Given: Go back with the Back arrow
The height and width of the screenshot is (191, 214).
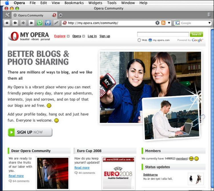Looking at the screenshot, I should [15, 23].
